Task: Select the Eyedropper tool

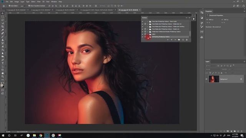Action: (x=3, y=30)
